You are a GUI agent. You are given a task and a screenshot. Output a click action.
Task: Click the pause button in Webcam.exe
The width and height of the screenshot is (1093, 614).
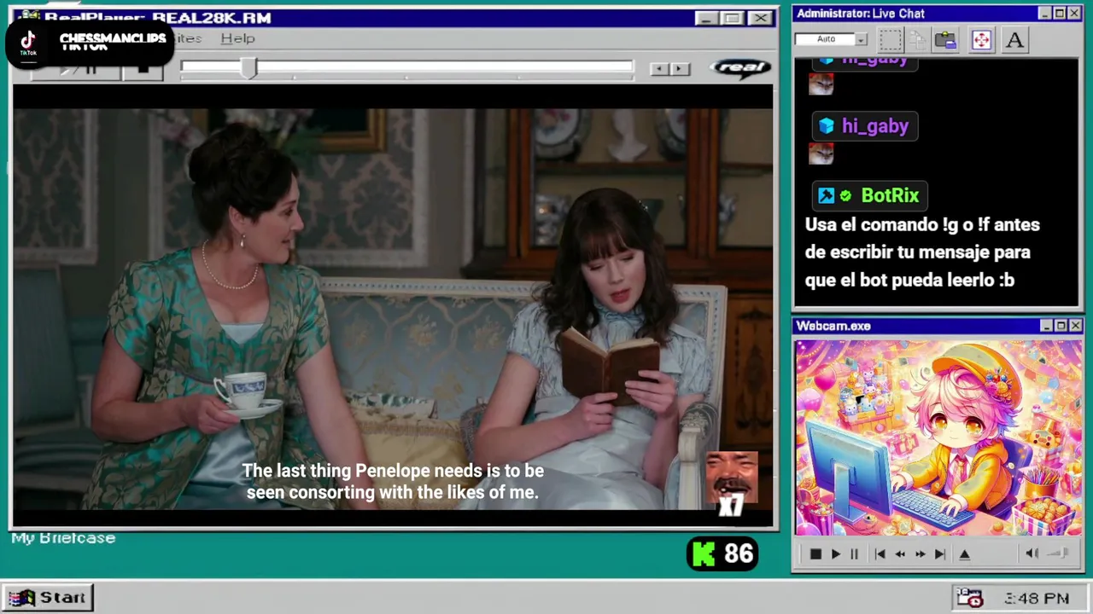pyautogui.click(x=854, y=554)
